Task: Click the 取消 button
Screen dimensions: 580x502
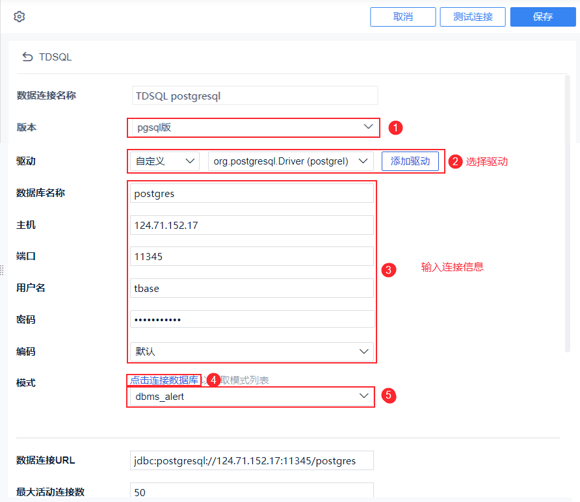Action: (403, 17)
